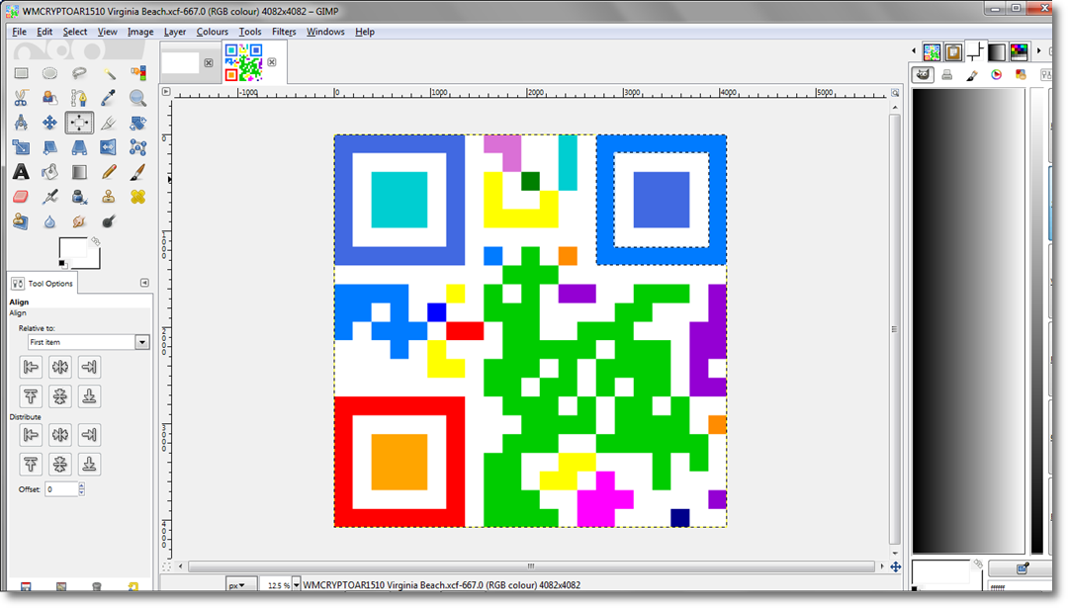Pick the Bucket Fill tool
1068x608 pixels.
click(49, 172)
